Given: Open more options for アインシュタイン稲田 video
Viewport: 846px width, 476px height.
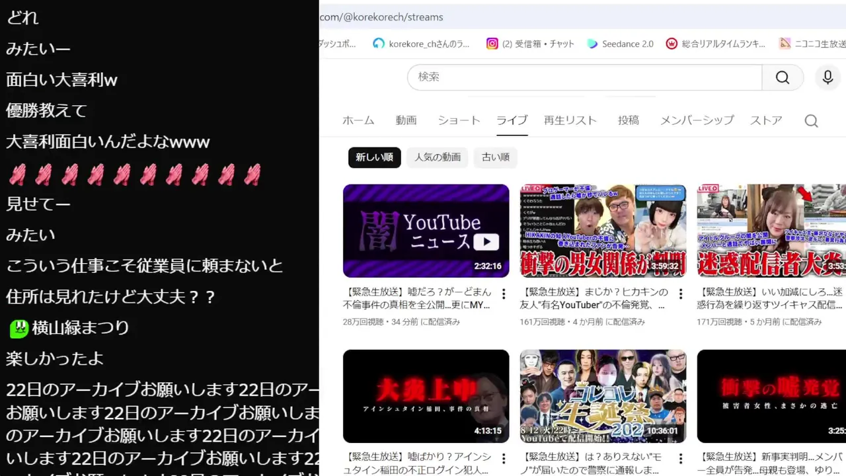Looking at the screenshot, I should [504, 459].
